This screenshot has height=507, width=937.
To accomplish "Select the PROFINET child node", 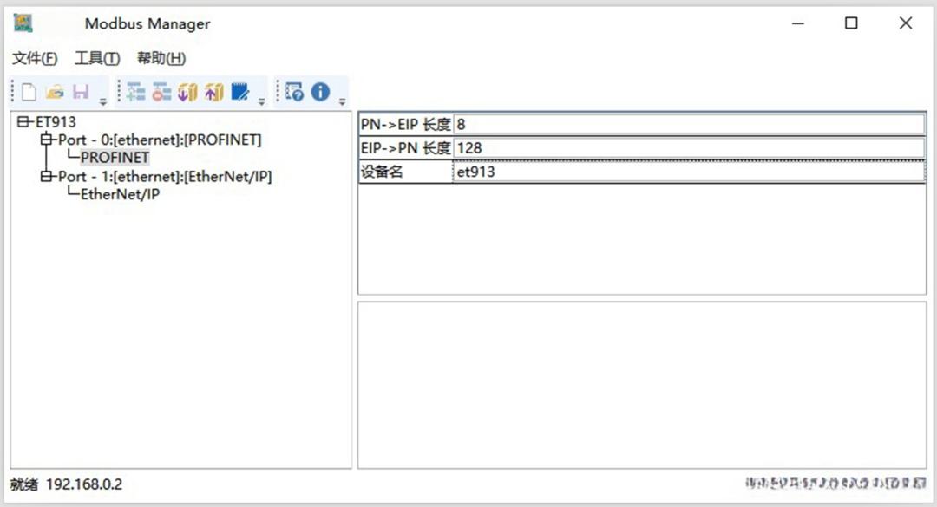I will tap(115, 158).
